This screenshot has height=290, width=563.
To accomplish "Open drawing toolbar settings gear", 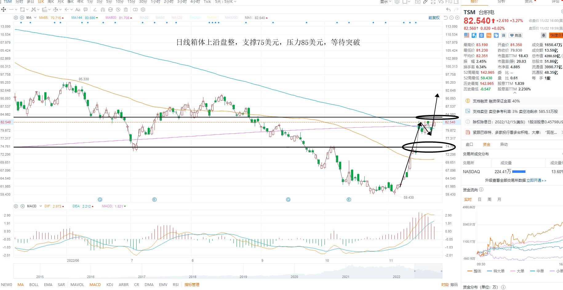I will click(143, 10).
